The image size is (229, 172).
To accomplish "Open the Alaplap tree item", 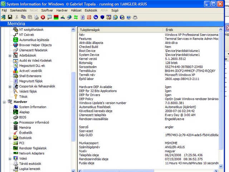I will pyautogui.click(x=24, y=112).
